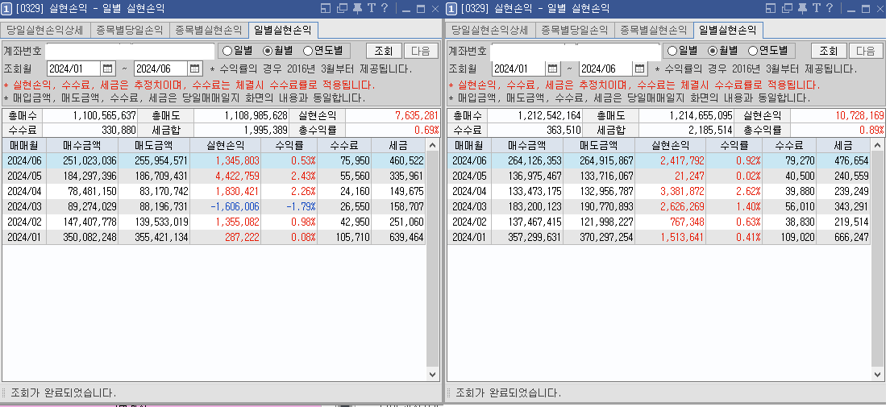Open font settings T icon in left window
The image size is (890, 407).
coord(371,8)
